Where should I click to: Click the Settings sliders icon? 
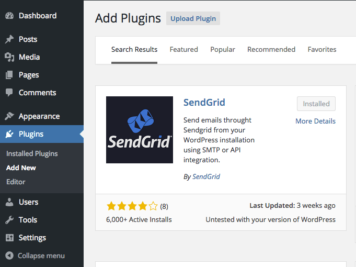[x=9, y=238]
